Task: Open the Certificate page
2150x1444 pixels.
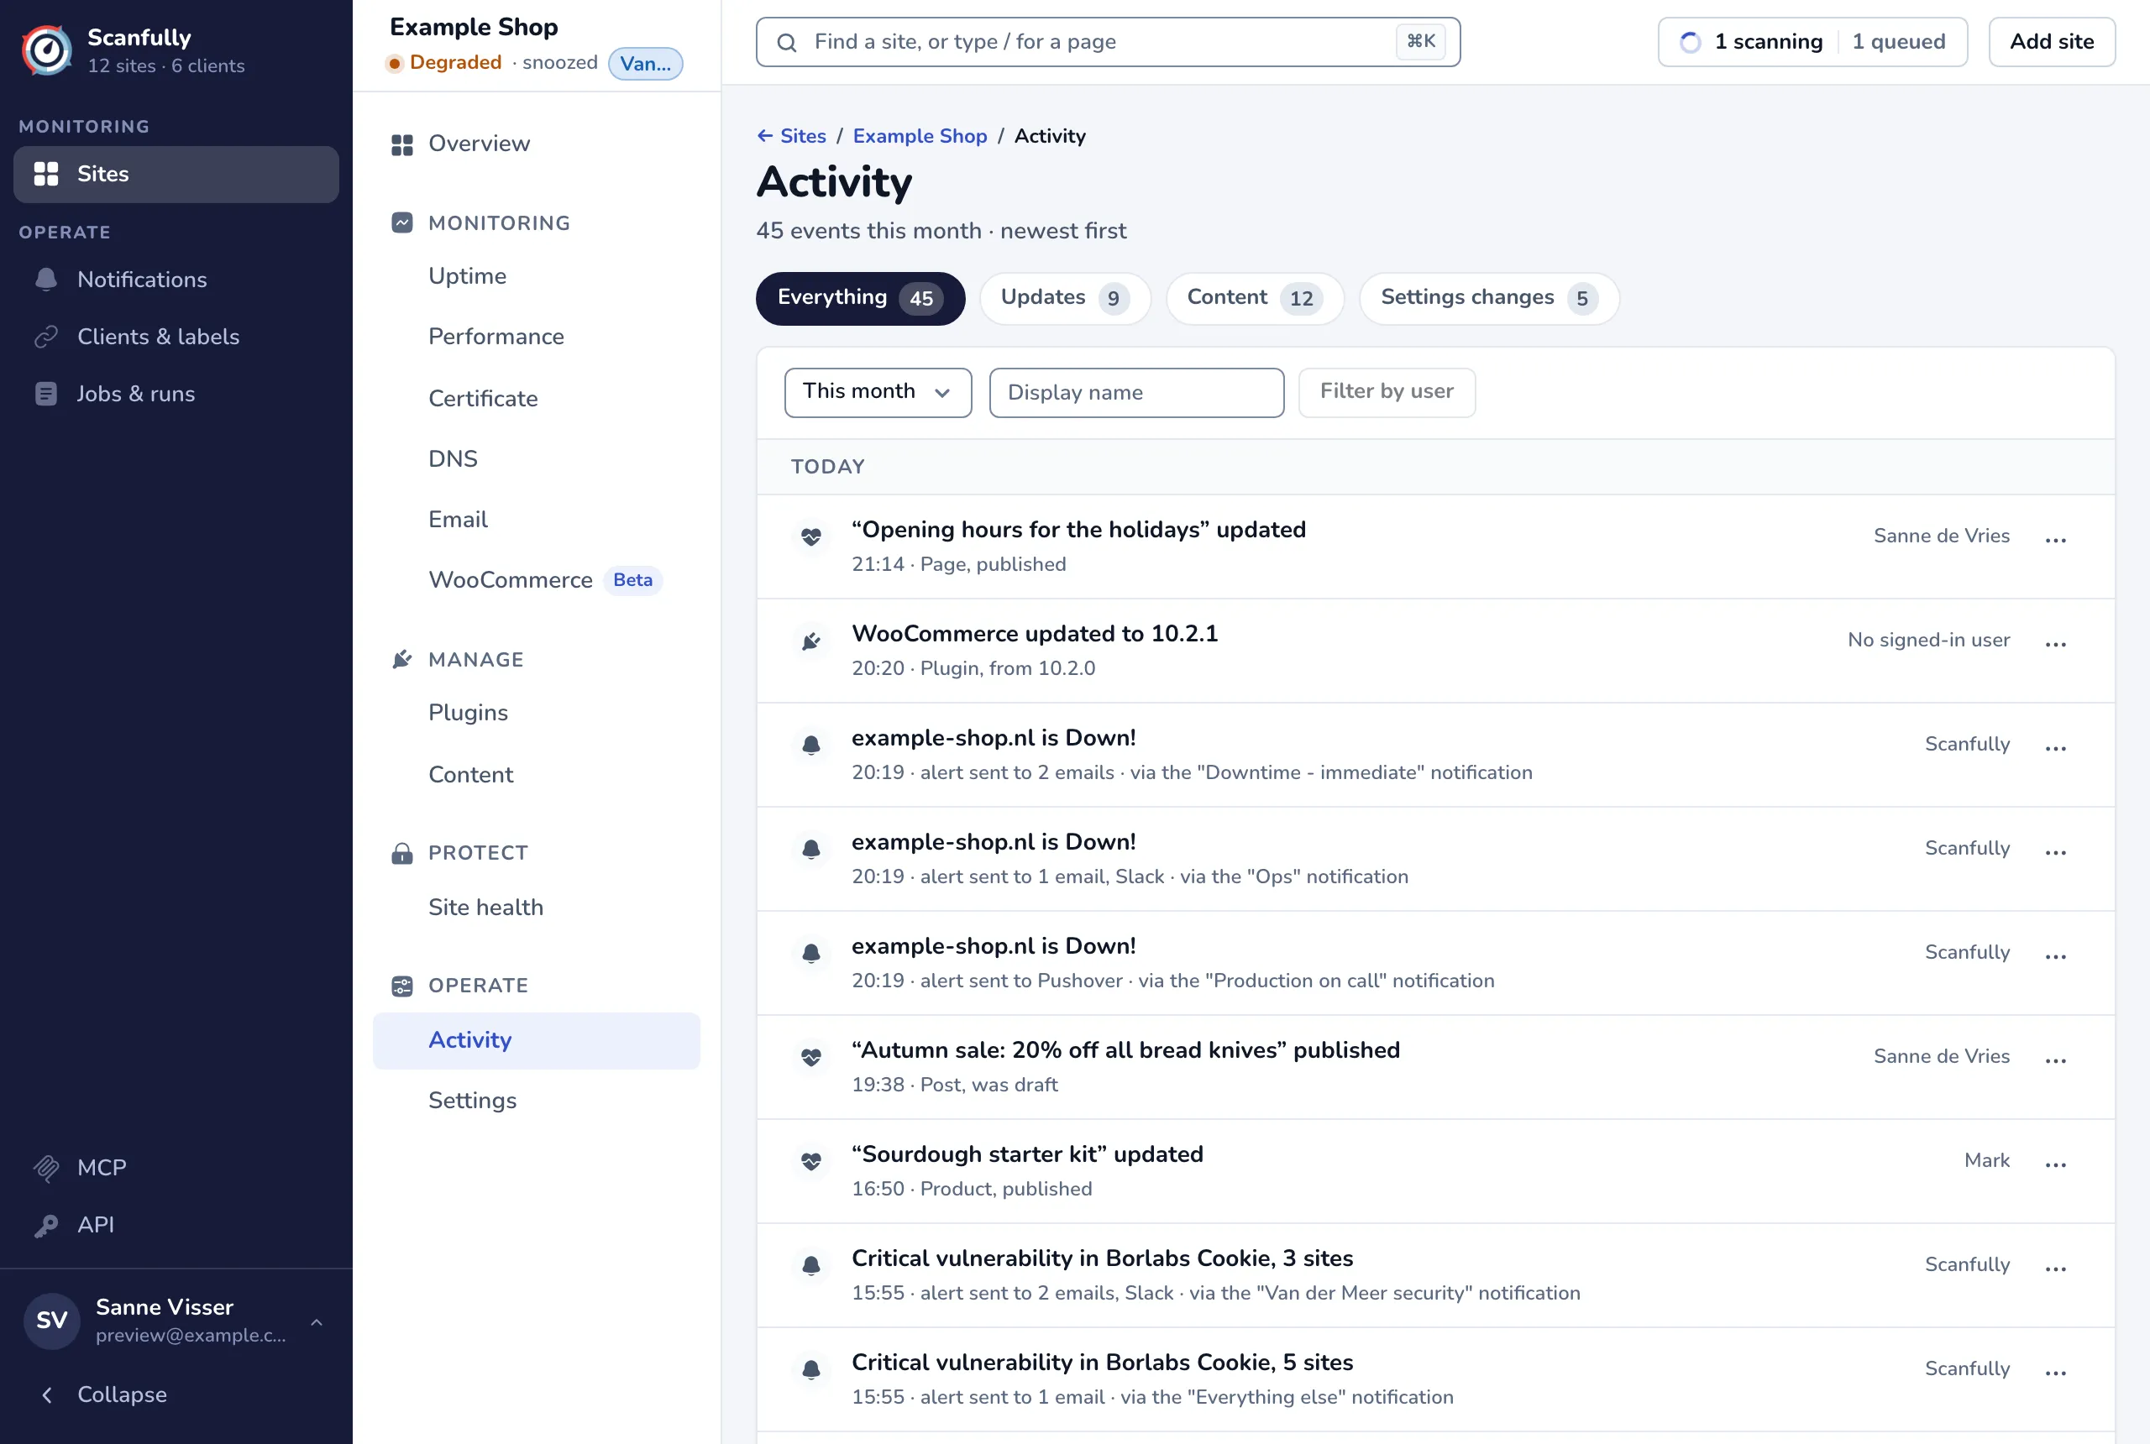Action: tap(536, 399)
